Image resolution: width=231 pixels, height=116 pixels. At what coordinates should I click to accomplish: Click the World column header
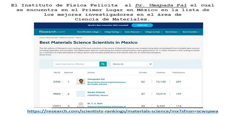[57, 72]
